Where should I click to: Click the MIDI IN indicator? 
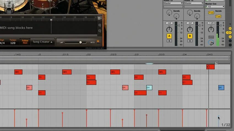point(98,41)
